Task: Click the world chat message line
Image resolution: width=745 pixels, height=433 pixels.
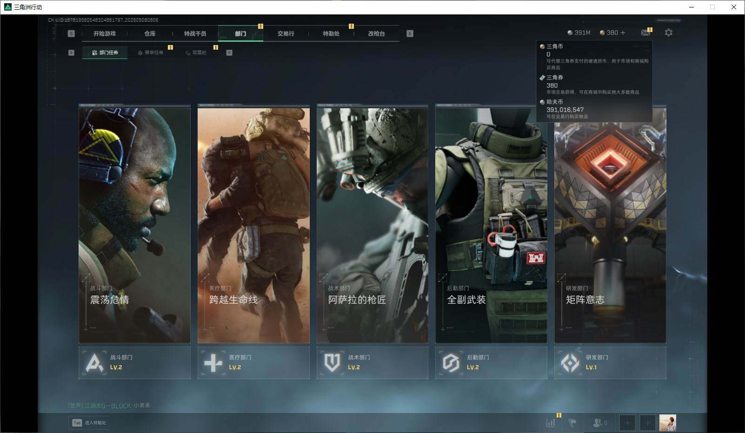Action: [109, 406]
